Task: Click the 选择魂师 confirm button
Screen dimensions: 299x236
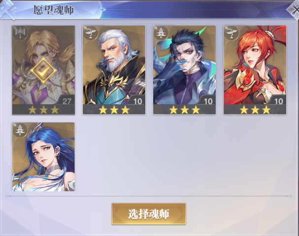Action: pos(149,214)
